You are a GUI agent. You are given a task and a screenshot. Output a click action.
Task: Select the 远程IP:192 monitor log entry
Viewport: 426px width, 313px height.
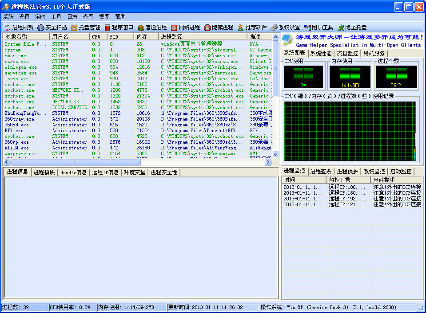click(x=352, y=199)
